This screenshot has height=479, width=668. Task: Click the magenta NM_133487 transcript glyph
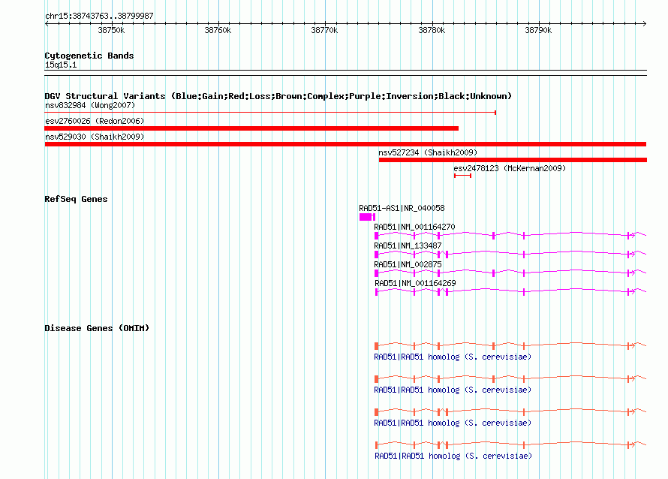pyautogui.click(x=510, y=254)
